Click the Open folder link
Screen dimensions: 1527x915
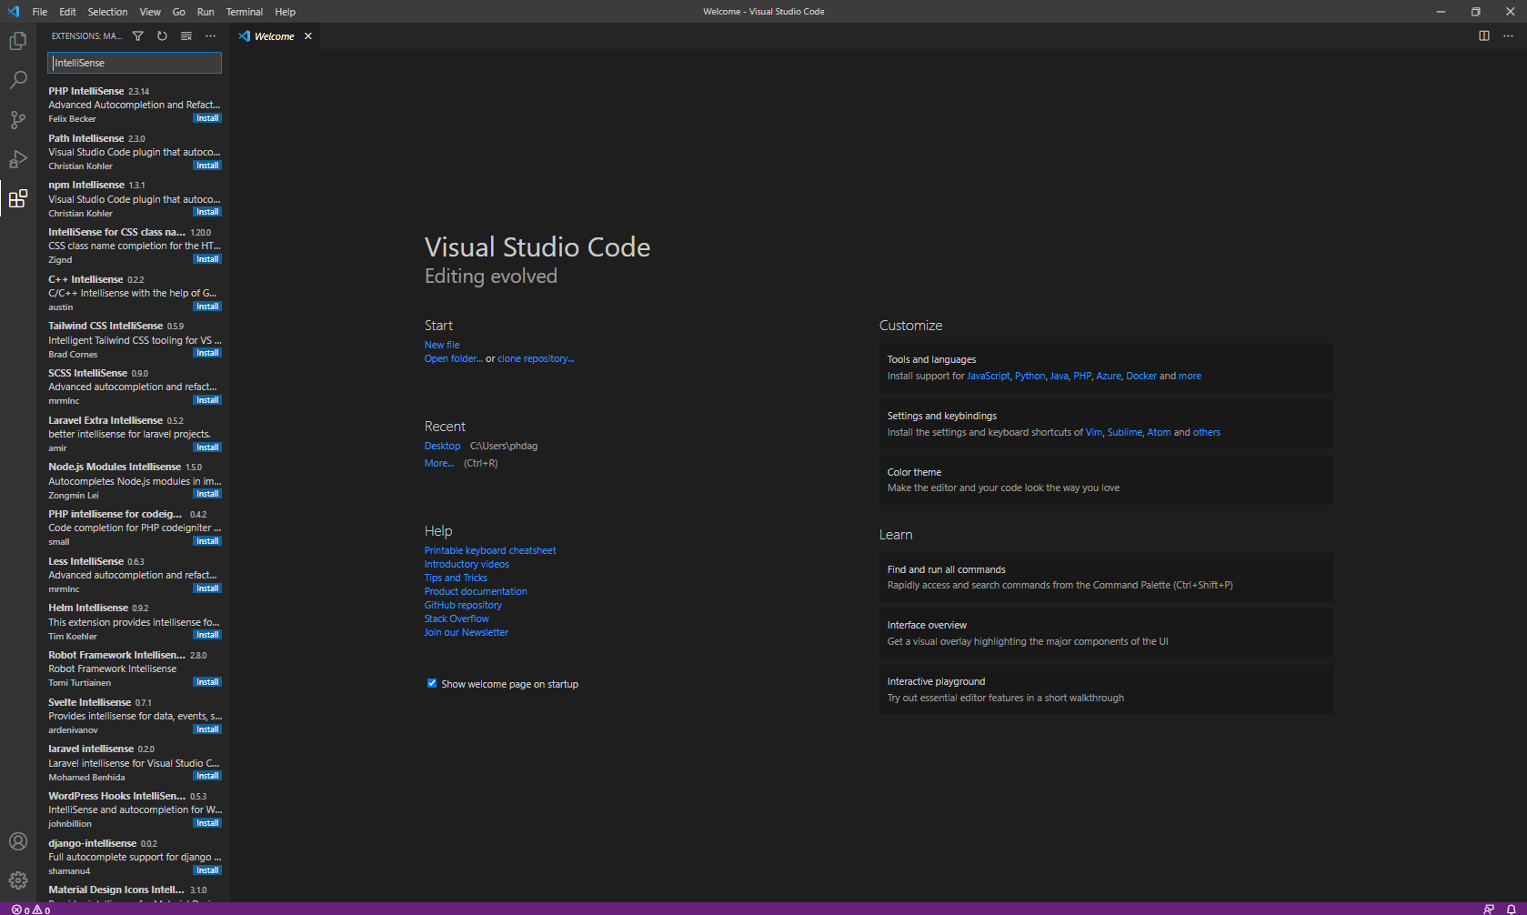pyautogui.click(x=454, y=358)
